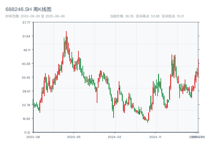Click the interval high label 区间高点: 53.88
This screenshot has height=165, width=220.
(x=148, y=16)
